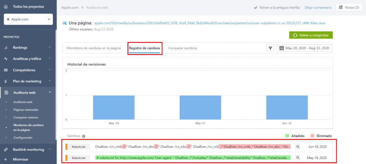Click the Jun-16 bar in revision chart
Screen dimensions: 366x164
[287, 108]
